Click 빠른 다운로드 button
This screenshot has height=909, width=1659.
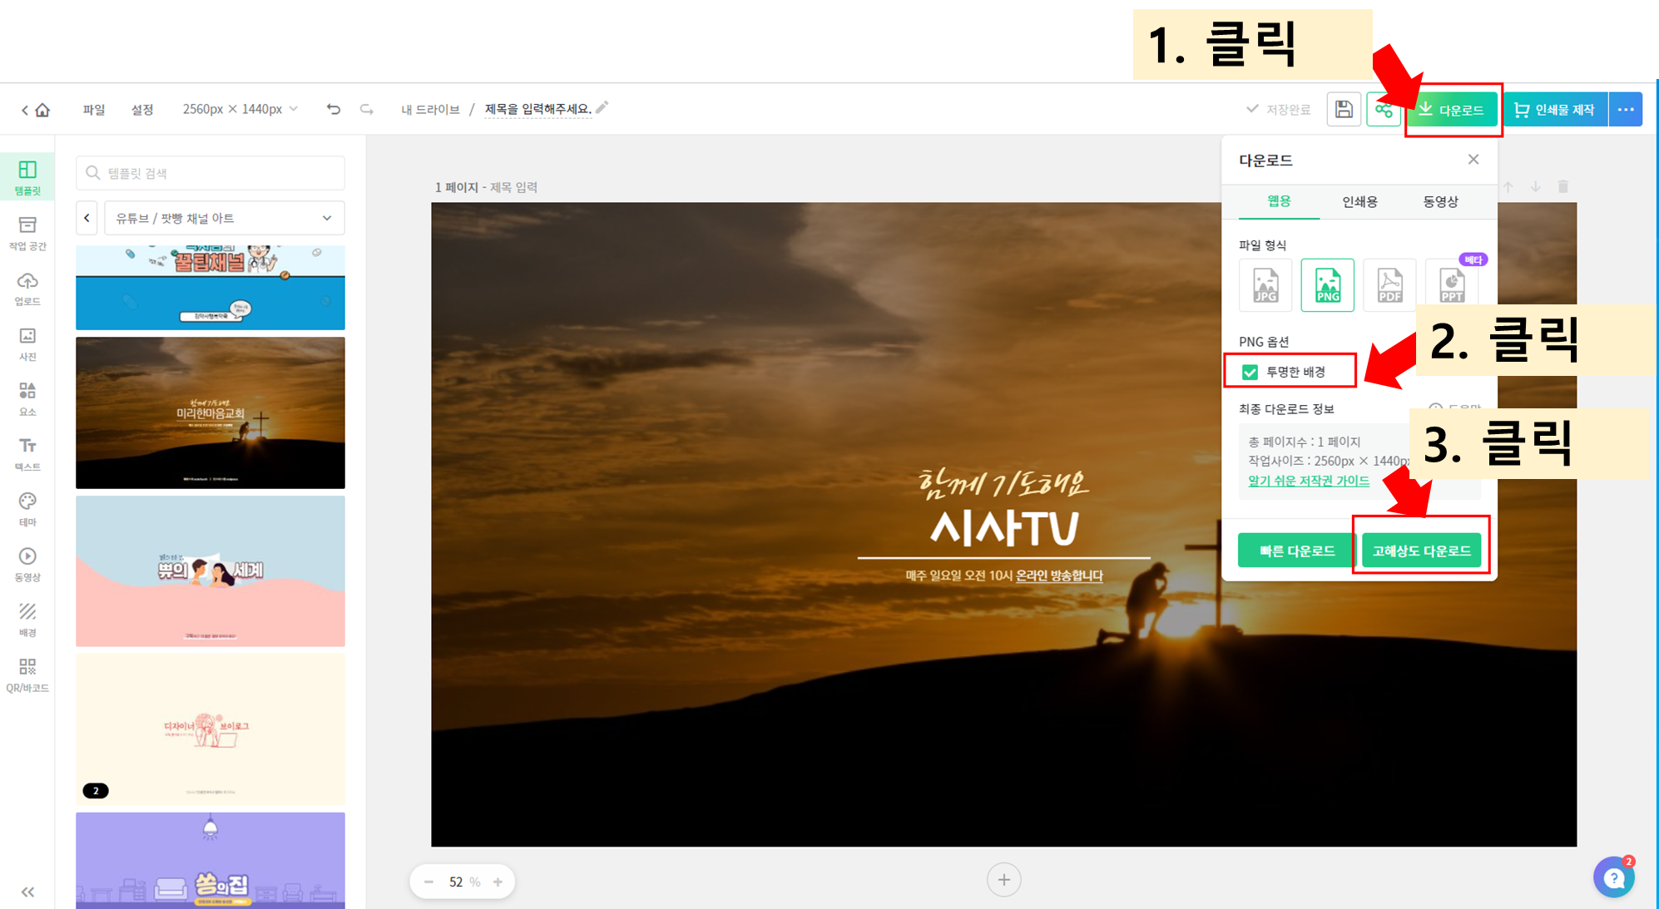click(x=1297, y=551)
